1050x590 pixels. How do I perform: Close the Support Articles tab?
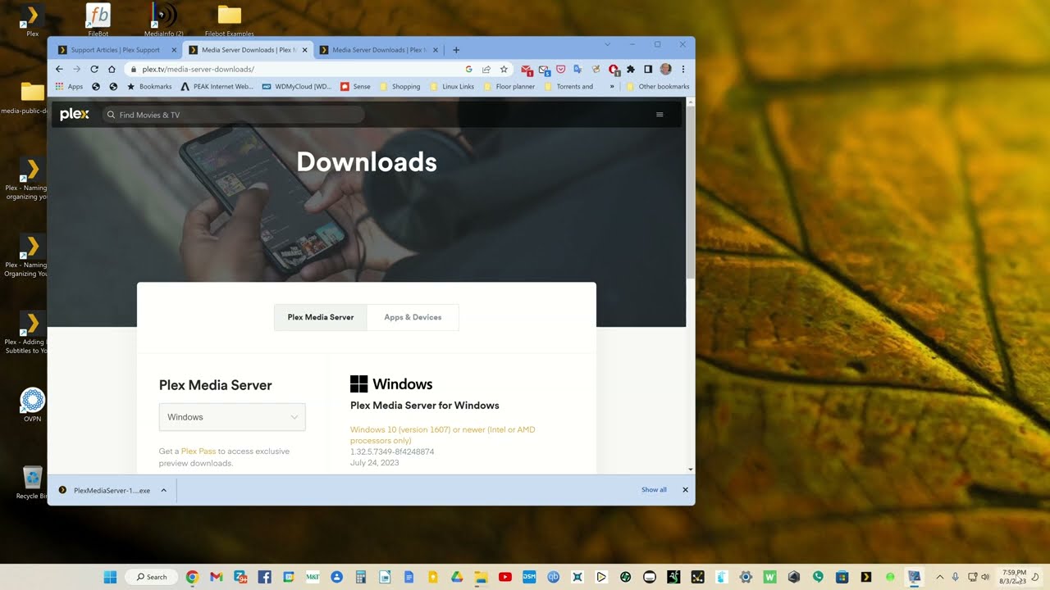coord(174,50)
